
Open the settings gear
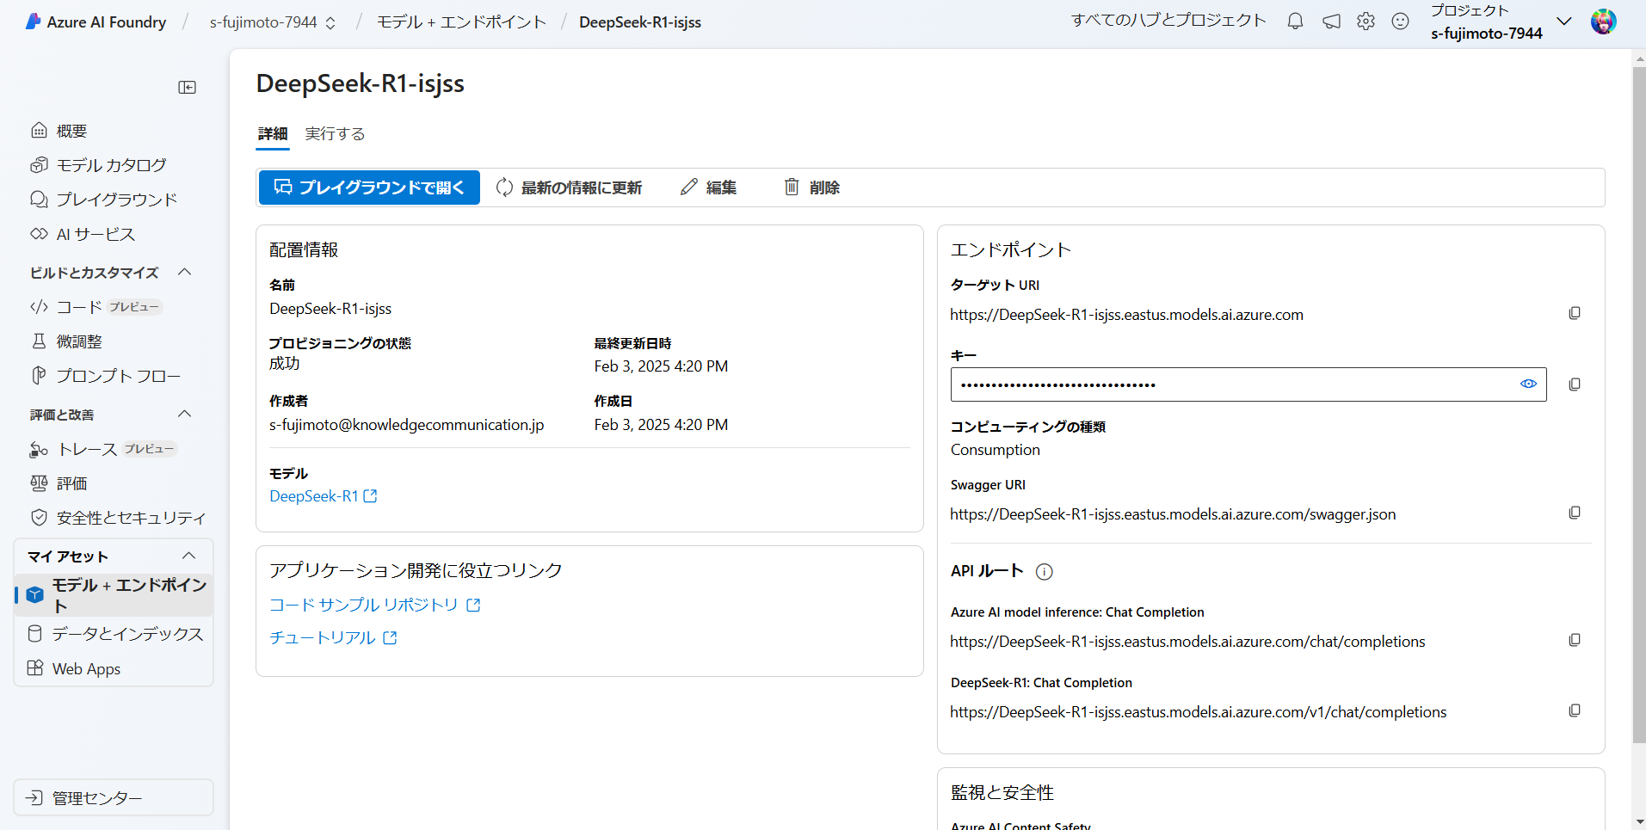click(1366, 22)
